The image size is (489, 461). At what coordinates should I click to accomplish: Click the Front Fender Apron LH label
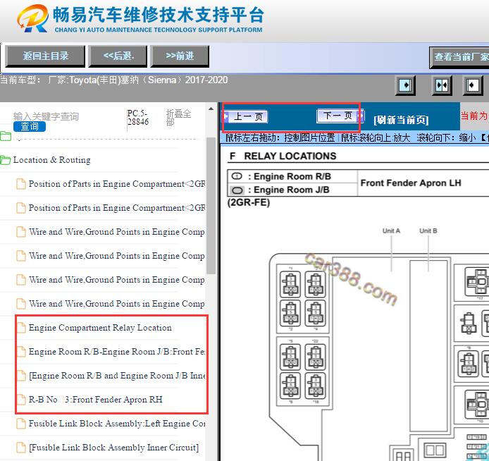pyautogui.click(x=411, y=183)
